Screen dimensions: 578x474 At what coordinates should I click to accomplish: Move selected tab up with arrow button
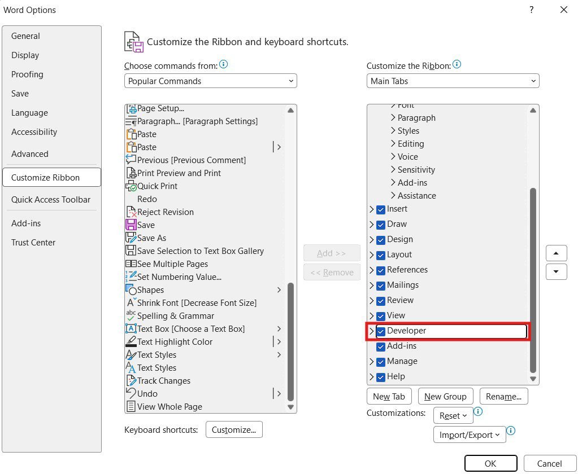(557, 253)
